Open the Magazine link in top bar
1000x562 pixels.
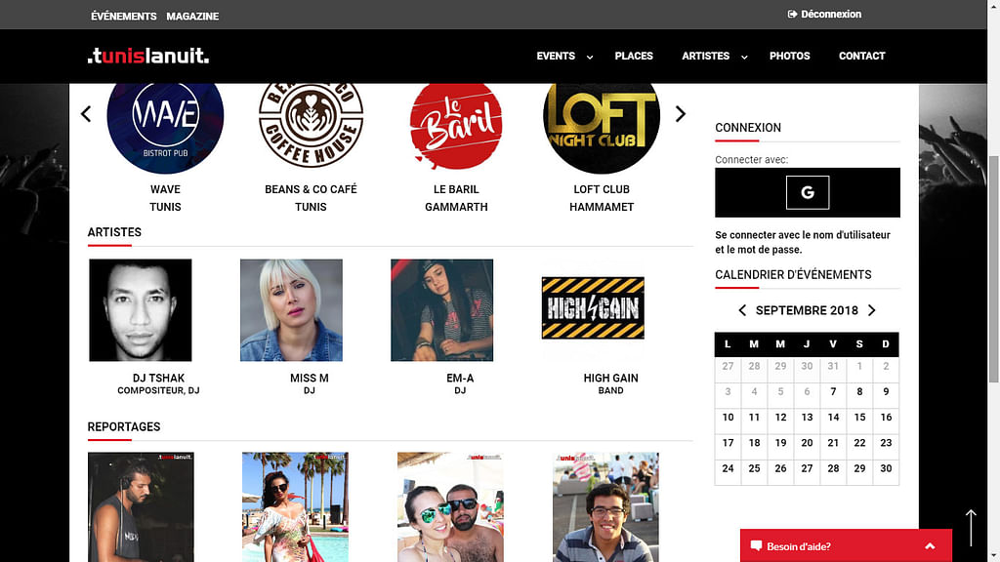192,17
